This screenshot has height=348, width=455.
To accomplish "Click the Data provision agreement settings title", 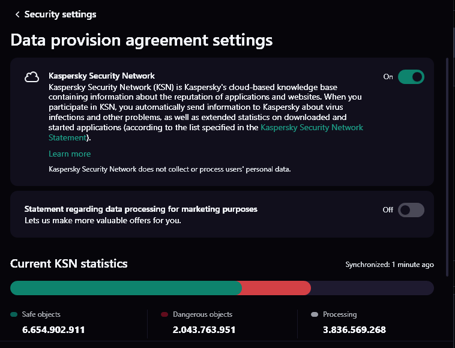I will click(142, 40).
